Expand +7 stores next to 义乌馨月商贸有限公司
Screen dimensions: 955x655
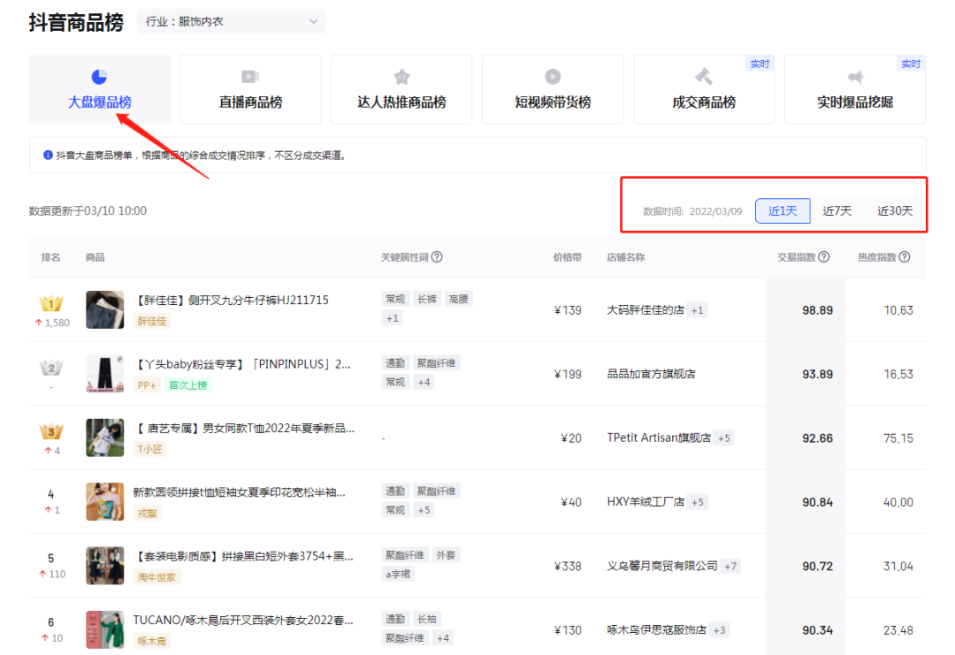[730, 566]
